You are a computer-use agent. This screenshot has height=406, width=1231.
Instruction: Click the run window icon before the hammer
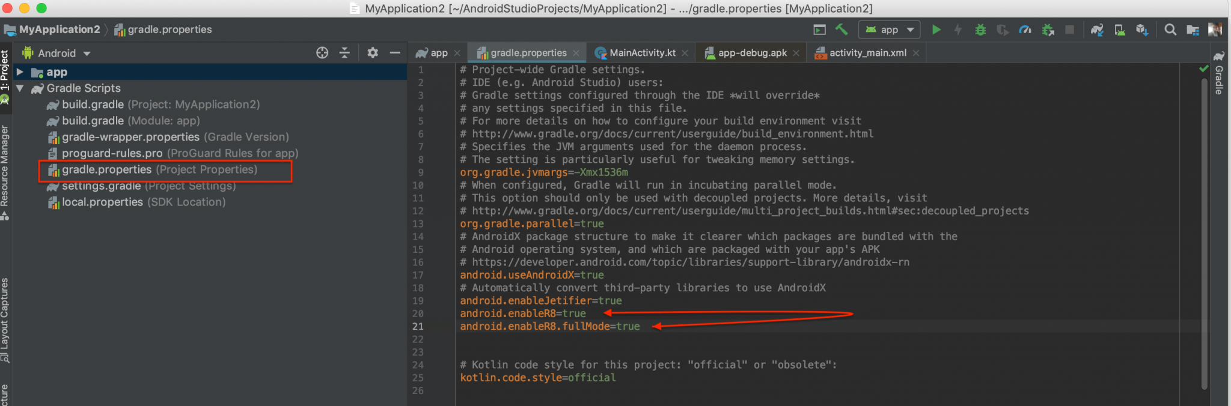819,29
